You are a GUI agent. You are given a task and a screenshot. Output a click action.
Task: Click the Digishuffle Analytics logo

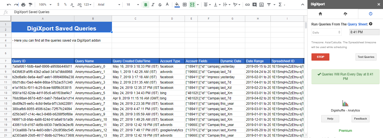[345, 104]
